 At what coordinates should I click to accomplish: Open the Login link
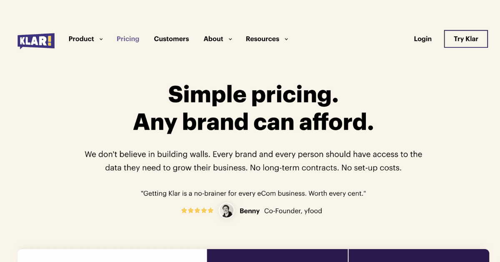422,39
